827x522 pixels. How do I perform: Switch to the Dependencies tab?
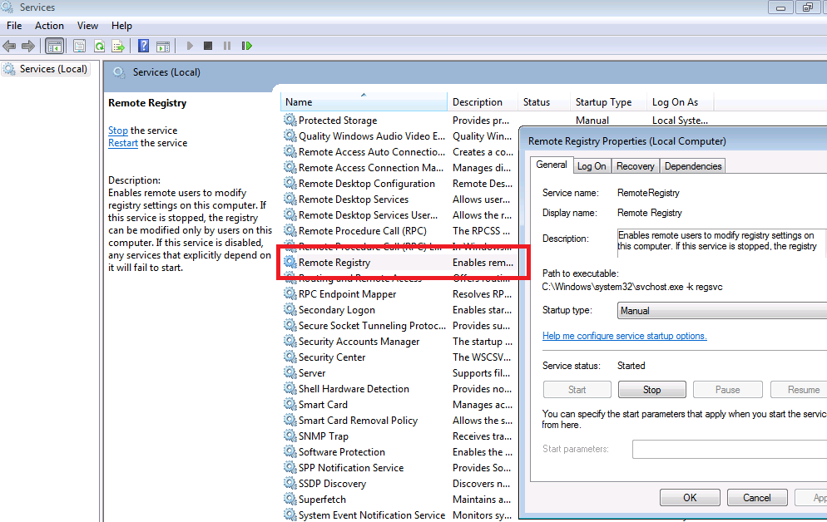click(x=692, y=166)
